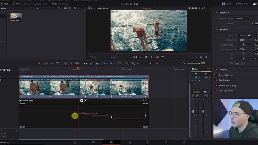The height and width of the screenshot is (145, 258).
Task: Mute audio with the speaker icon
Action: 184,64
